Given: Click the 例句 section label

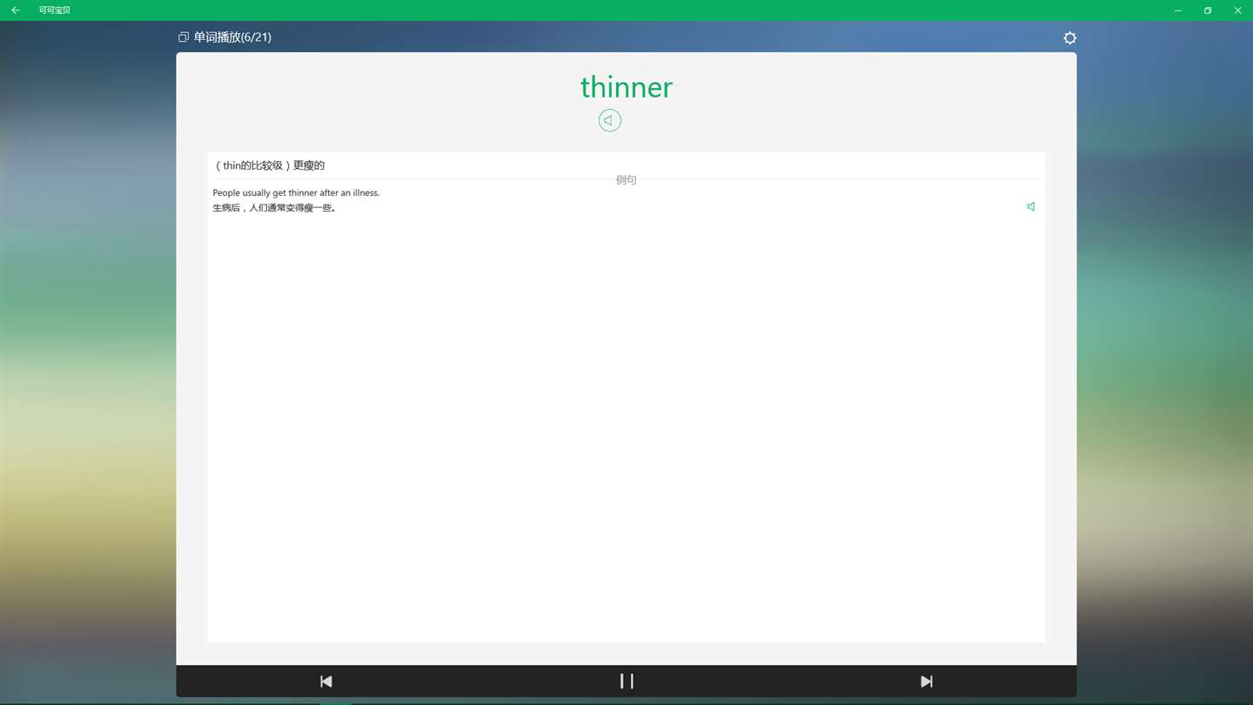Looking at the screenshot, I should coord(626,180).
